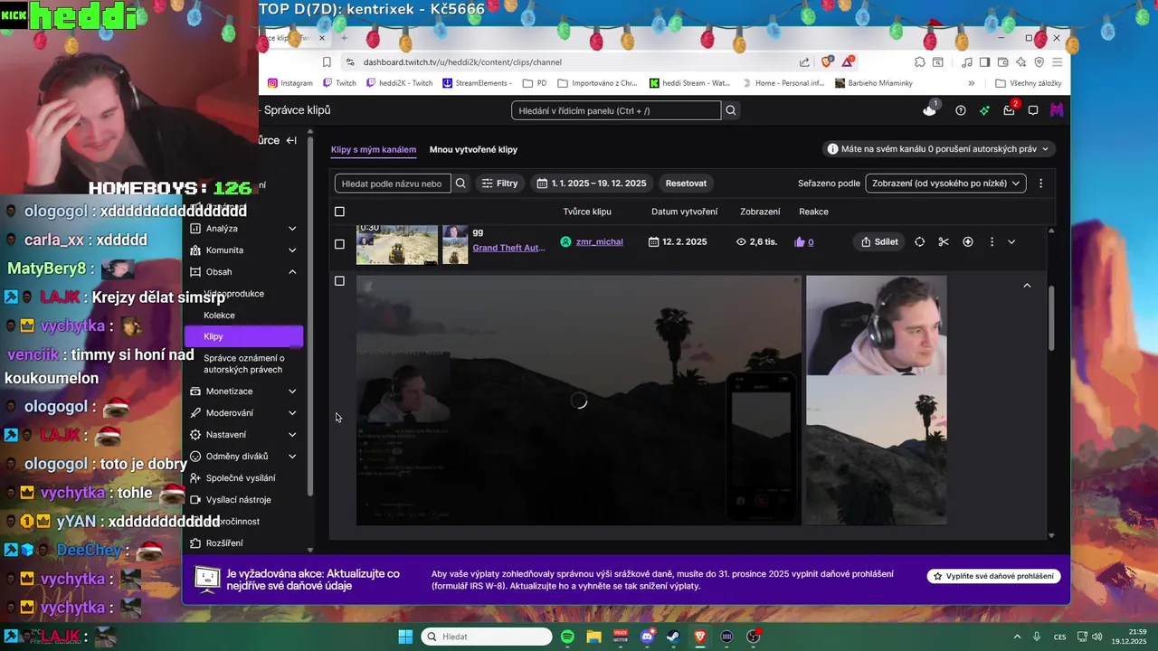Open the user avatar menu
Image resolution: width=1158 pixels, height=651 pixels.
(x=1056, y=110)
